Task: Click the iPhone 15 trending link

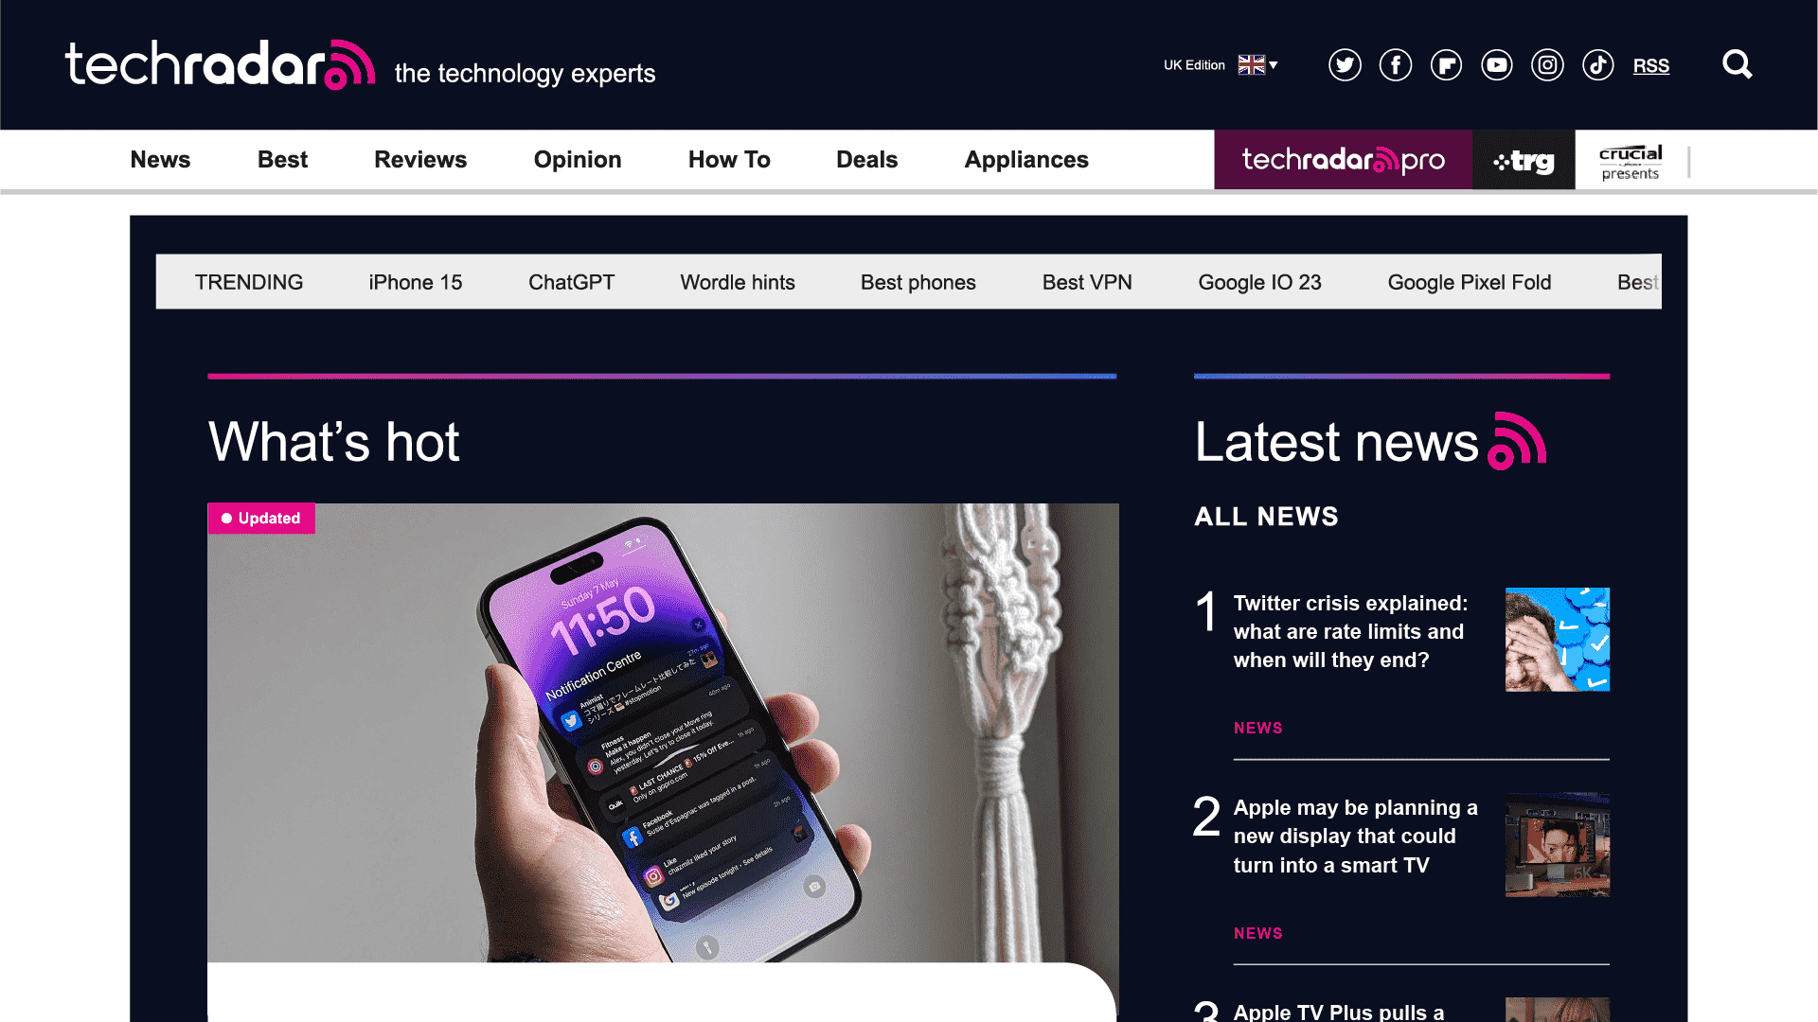Action: coord(416,282)
